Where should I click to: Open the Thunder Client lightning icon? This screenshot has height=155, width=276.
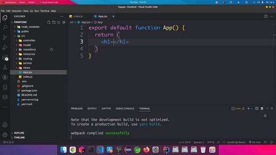coord(5,77)
